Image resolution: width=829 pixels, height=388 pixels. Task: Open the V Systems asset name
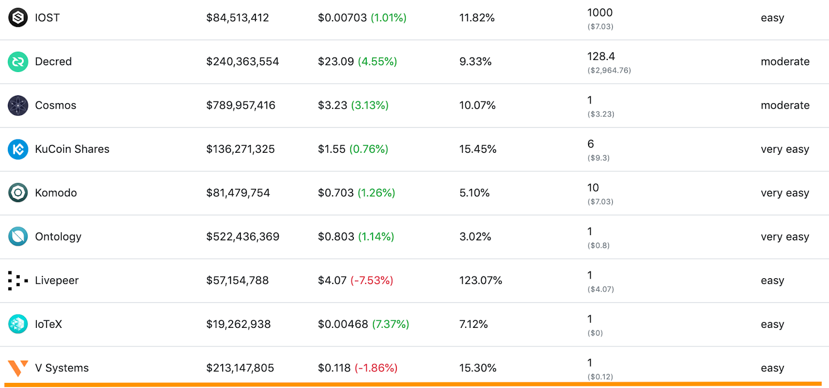point(62,368)
